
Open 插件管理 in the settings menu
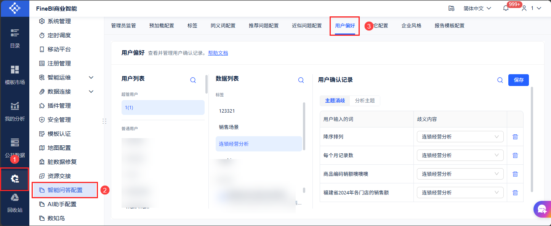pyautogui.click(x=59, y=106)
